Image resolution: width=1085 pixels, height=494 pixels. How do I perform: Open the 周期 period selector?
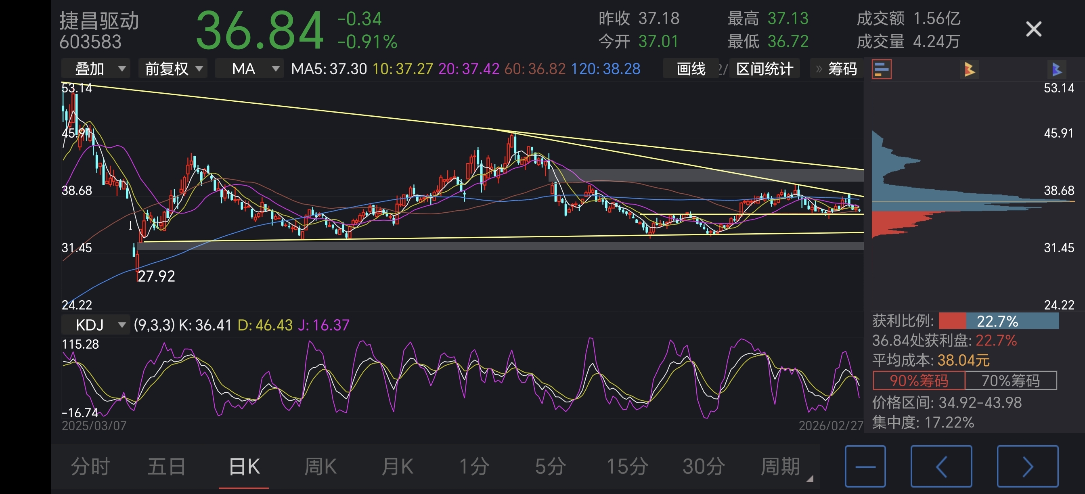781,466
